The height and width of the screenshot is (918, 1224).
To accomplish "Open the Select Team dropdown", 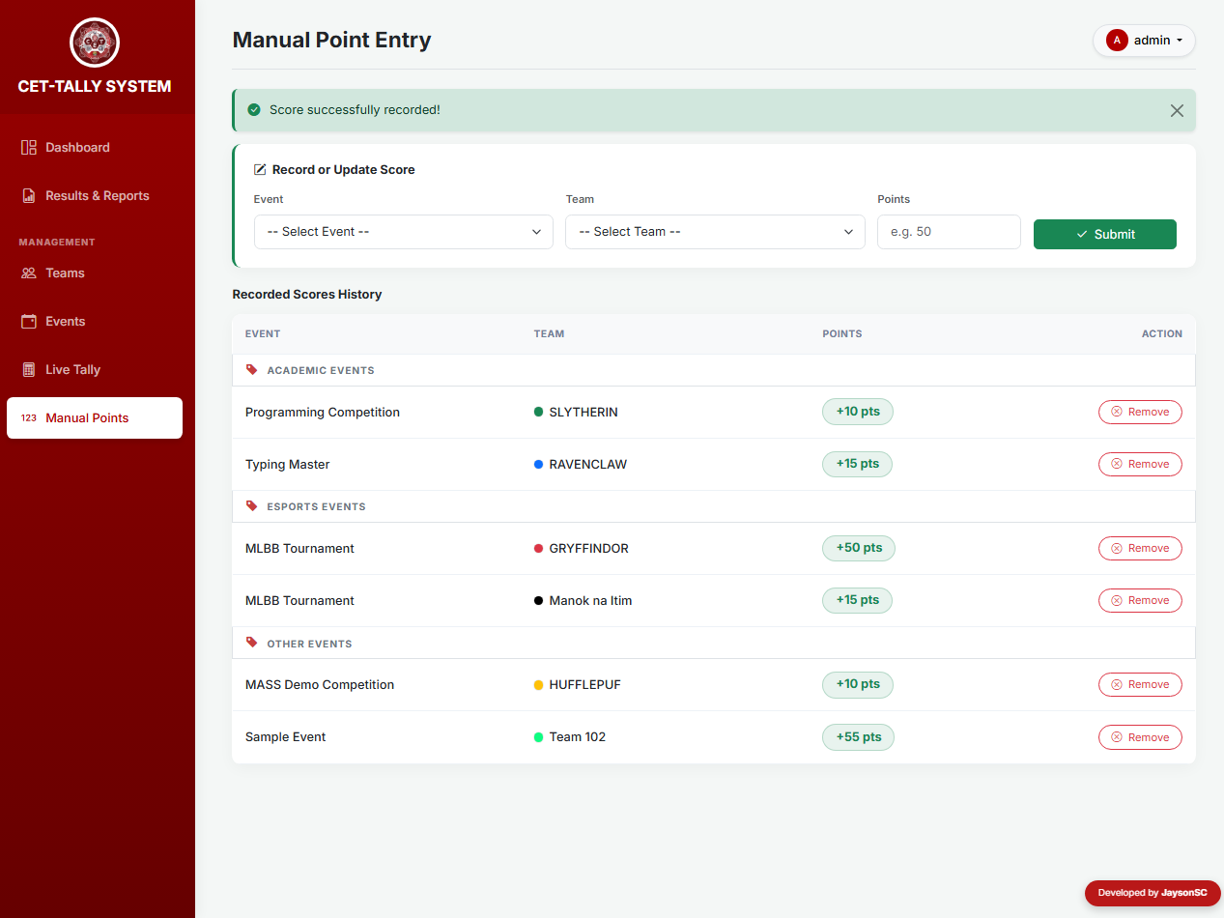I will pos(714,232).
